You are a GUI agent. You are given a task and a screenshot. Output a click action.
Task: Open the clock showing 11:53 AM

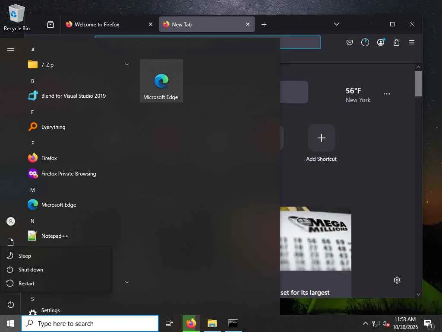coord(405,323)
